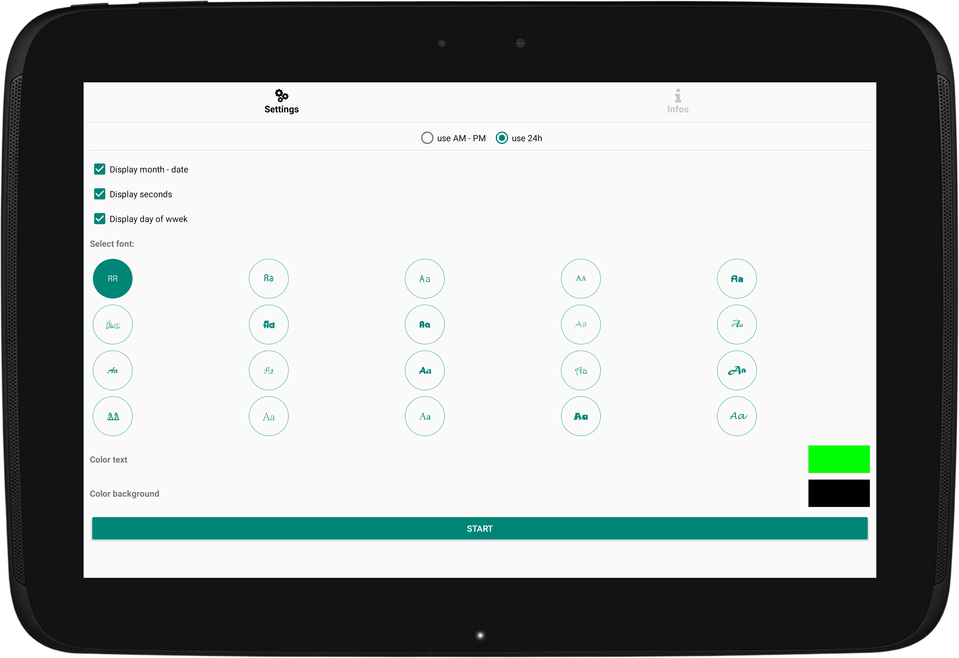Pick the calligraphic script Aa font ending second row
The image size is (959, 658).
[x=737, y=325]
